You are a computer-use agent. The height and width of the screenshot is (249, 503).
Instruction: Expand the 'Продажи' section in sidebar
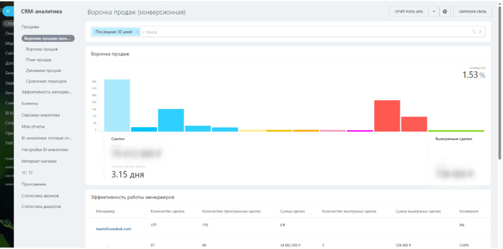pos(31,27)
